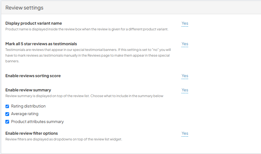The image size is (261, 154).
Task: Click the Enable reviews sorting score title
Action: [x=33, y=76]
